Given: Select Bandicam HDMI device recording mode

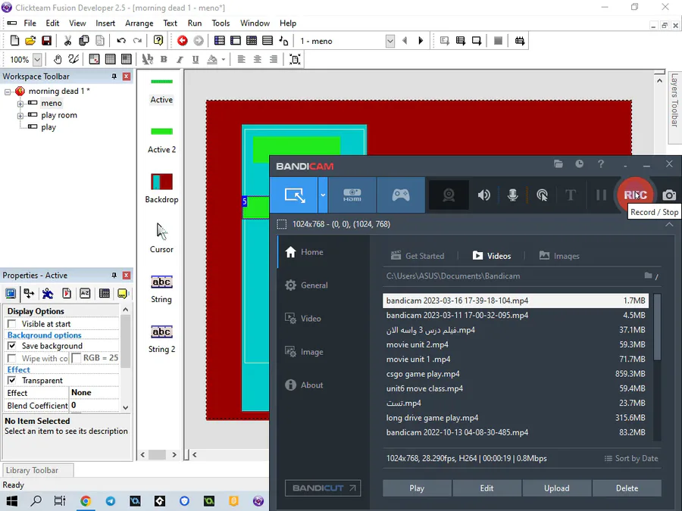Looking at the screenshot, I should click(x=352, y=195).
